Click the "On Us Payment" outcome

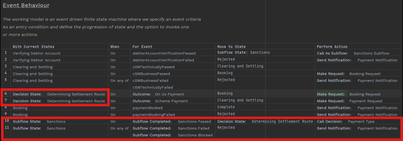[169, 94]
